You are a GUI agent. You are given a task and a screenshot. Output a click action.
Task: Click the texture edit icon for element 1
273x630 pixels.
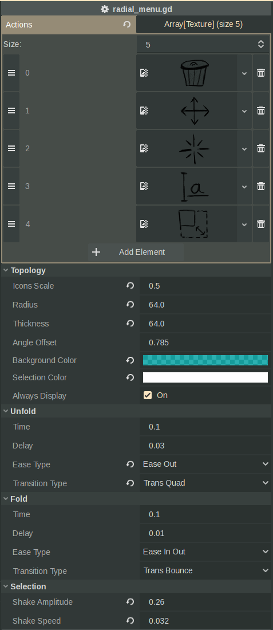pyautogui.click(x=144, y=111)
